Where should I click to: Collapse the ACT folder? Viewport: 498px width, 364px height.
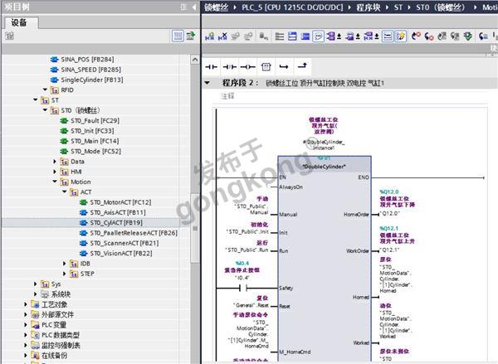[64, 192]
